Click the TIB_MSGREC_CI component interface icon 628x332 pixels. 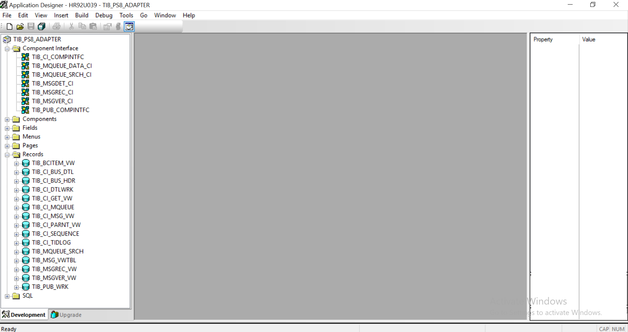[x=25, y=92]
